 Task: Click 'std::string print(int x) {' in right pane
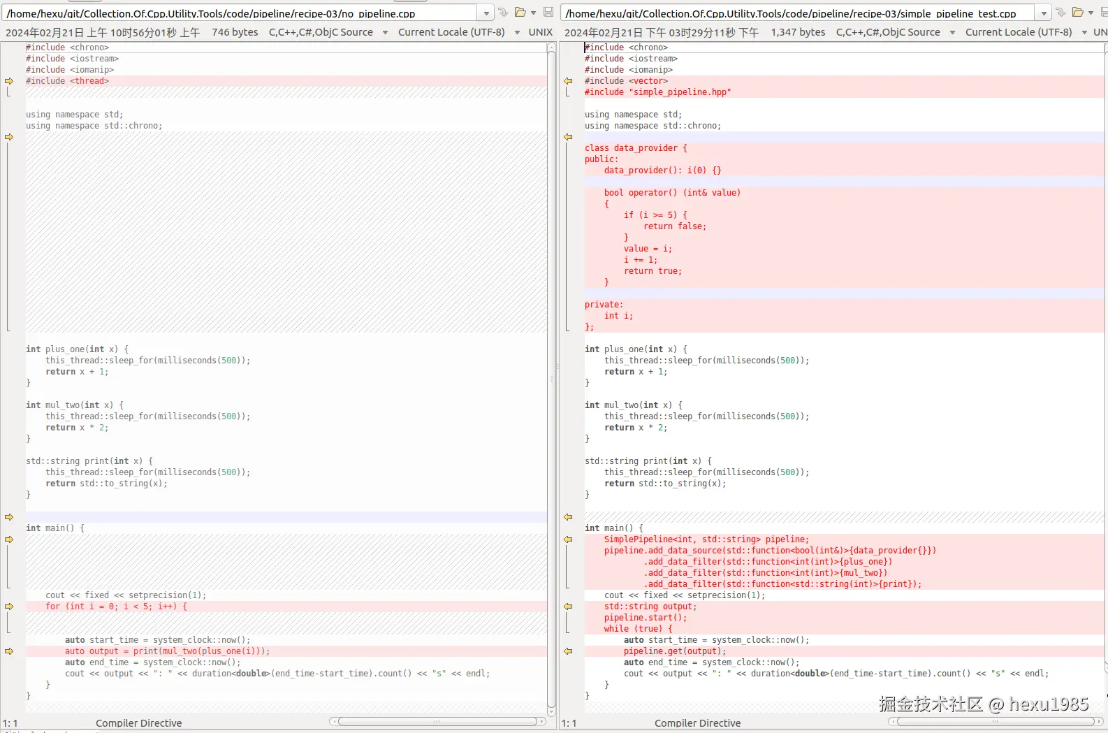coord(648,461)
